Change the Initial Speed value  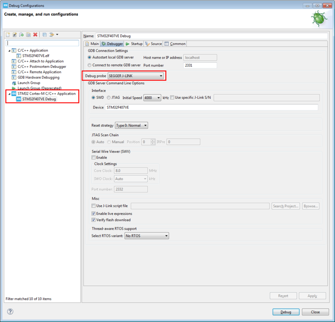153,98
